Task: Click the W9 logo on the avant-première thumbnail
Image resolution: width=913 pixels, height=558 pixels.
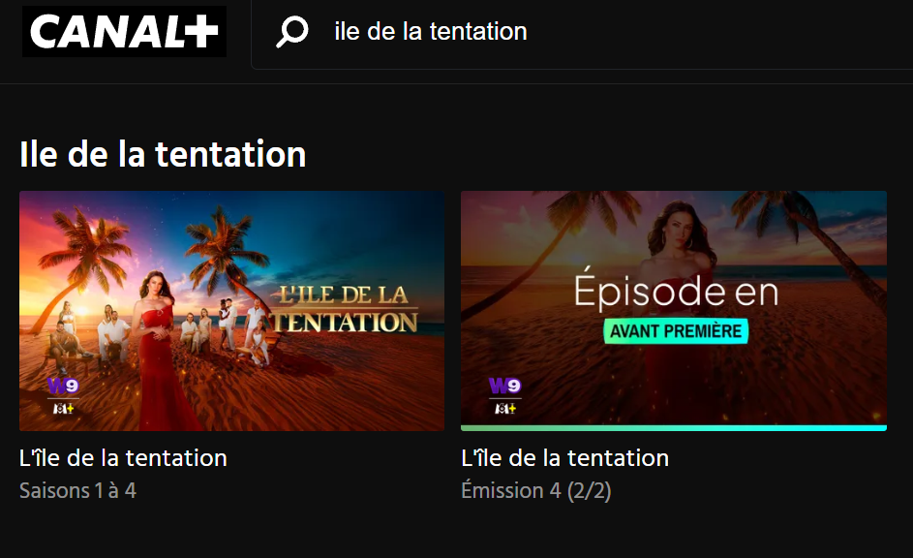Action: 504,387
